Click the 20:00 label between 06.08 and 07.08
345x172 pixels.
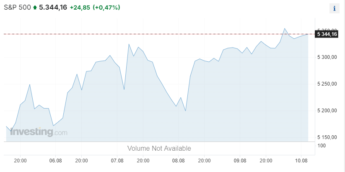(x=81, y=161)
